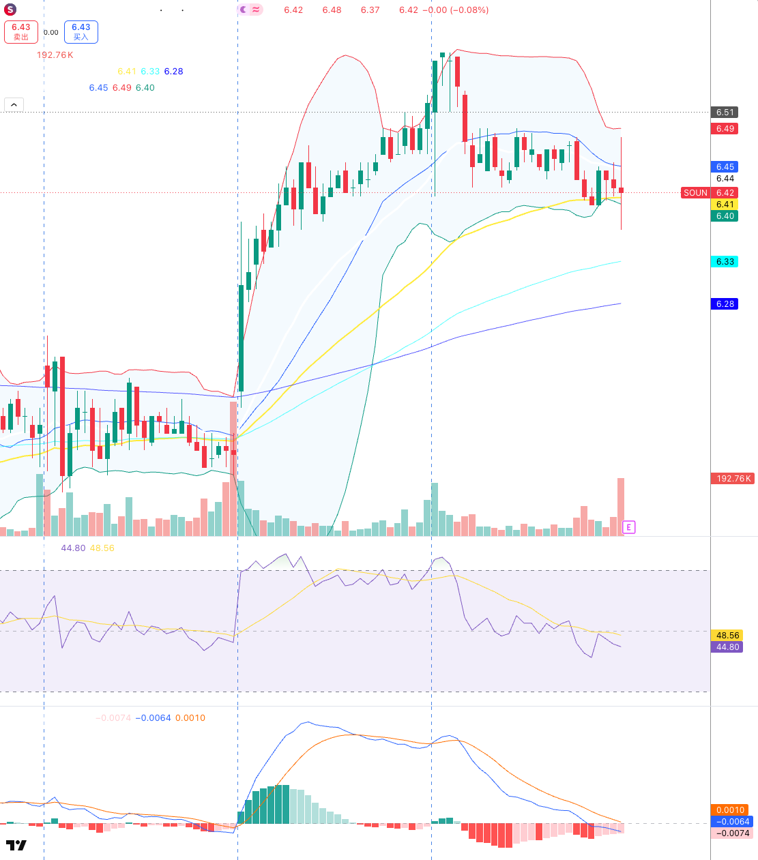The height and width of the screenshot is (860, 758).
Task: Select the Bollinger upper band value 6.49 legend
Action: coord(122,88)
